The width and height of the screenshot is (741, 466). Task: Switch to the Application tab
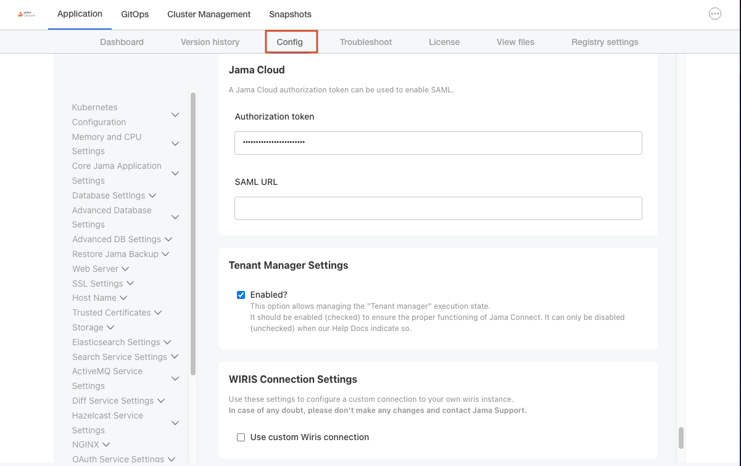coord(80,14)
